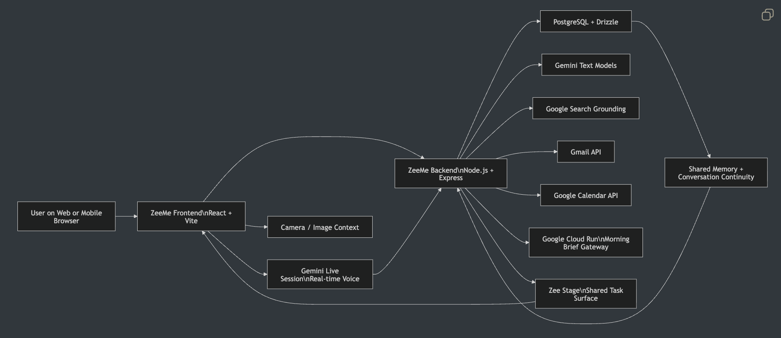781x338 pixels.
Task: Select the Zee Stage Shared Task Surface node
Action: click(x=586, y=294)
